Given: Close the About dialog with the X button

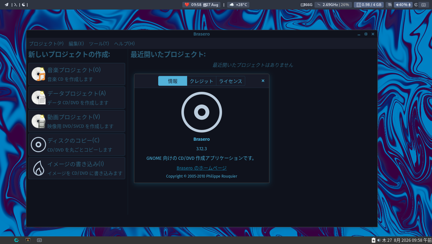Looking at the screenshot, I should click(x=263, y=81).
